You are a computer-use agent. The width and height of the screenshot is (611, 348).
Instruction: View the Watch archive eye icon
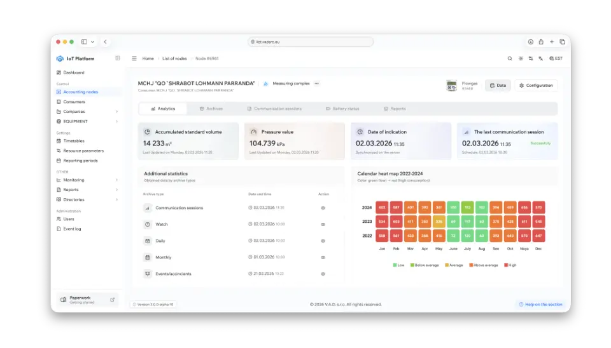(323, 224)
